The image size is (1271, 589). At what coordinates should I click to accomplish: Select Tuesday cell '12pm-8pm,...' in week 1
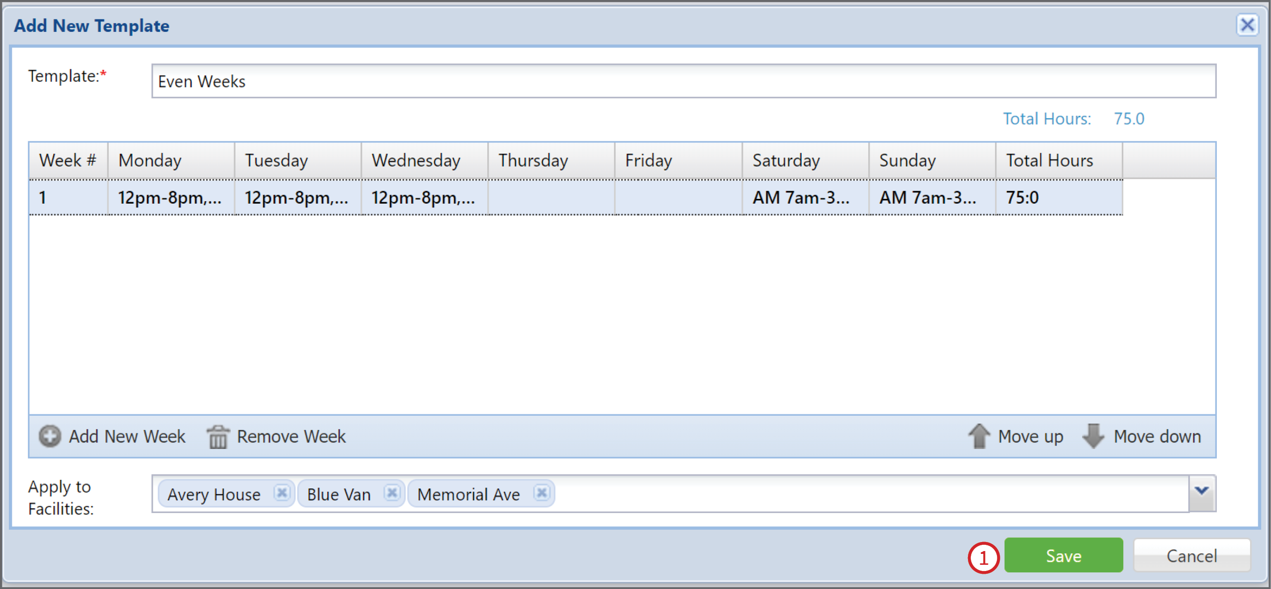click(x=297, y=197)
